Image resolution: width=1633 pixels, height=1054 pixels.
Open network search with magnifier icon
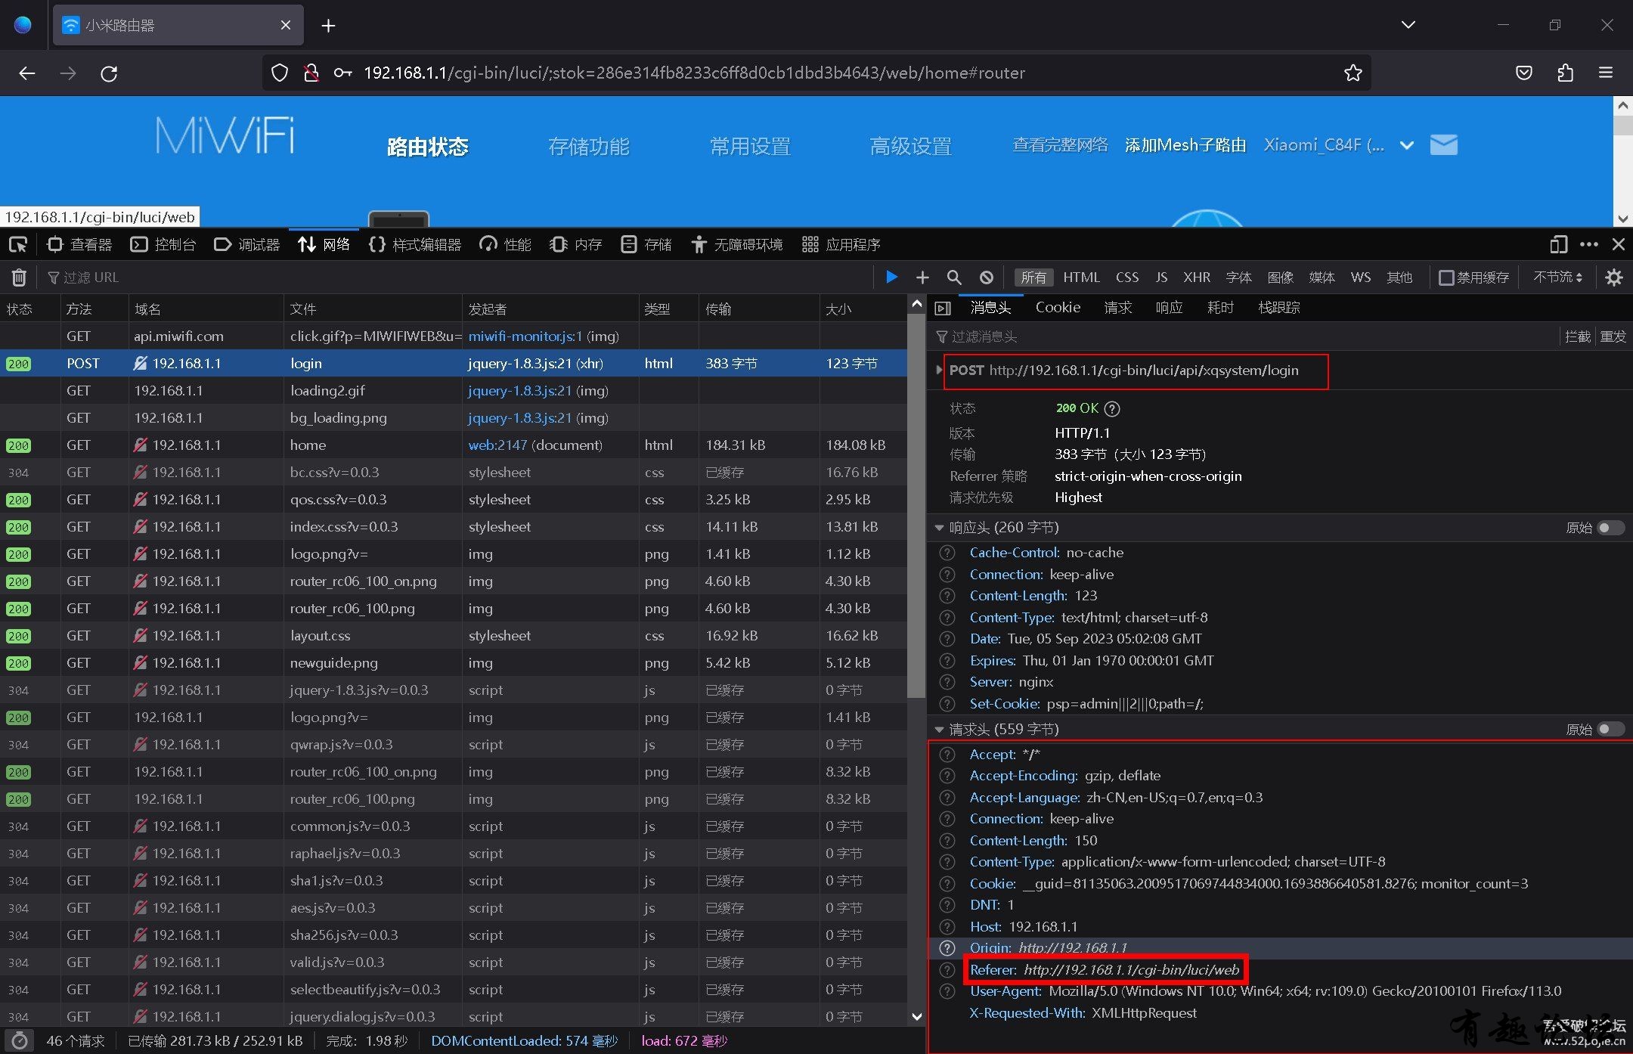pos(954,277)
